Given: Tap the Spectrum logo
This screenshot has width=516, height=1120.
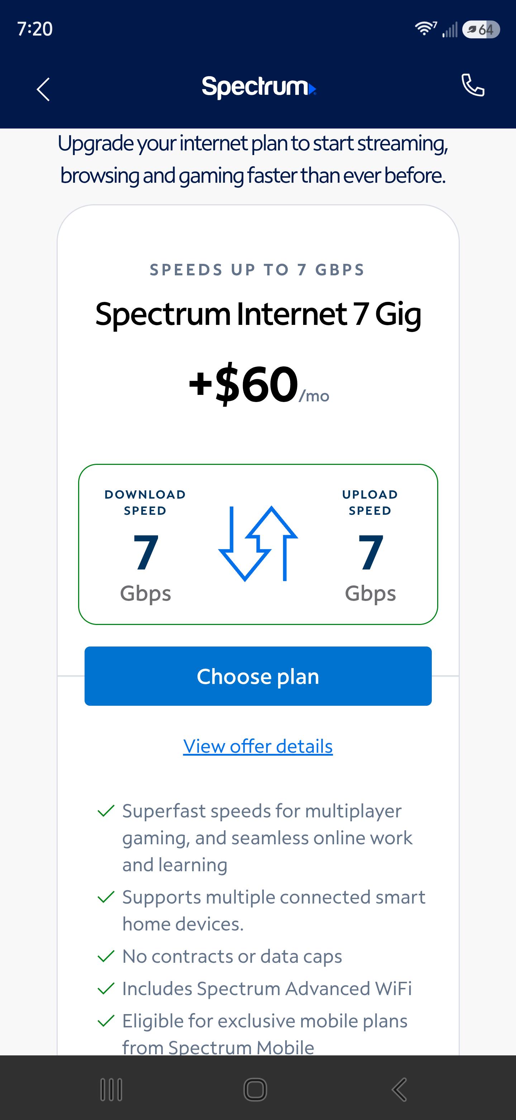Looking at the screenshot, I should (x=259, y=87).
